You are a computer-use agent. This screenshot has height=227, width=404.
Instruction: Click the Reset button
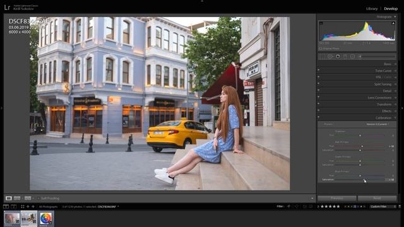coord(377,198)
